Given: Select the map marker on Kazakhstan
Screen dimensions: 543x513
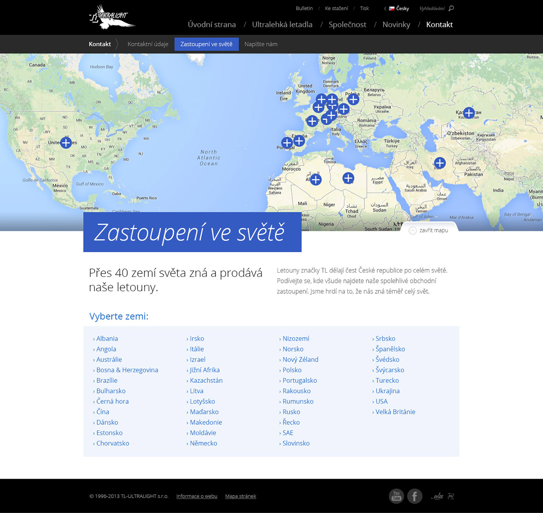Looking at the screenshot, I should click(x=469, y=113).
